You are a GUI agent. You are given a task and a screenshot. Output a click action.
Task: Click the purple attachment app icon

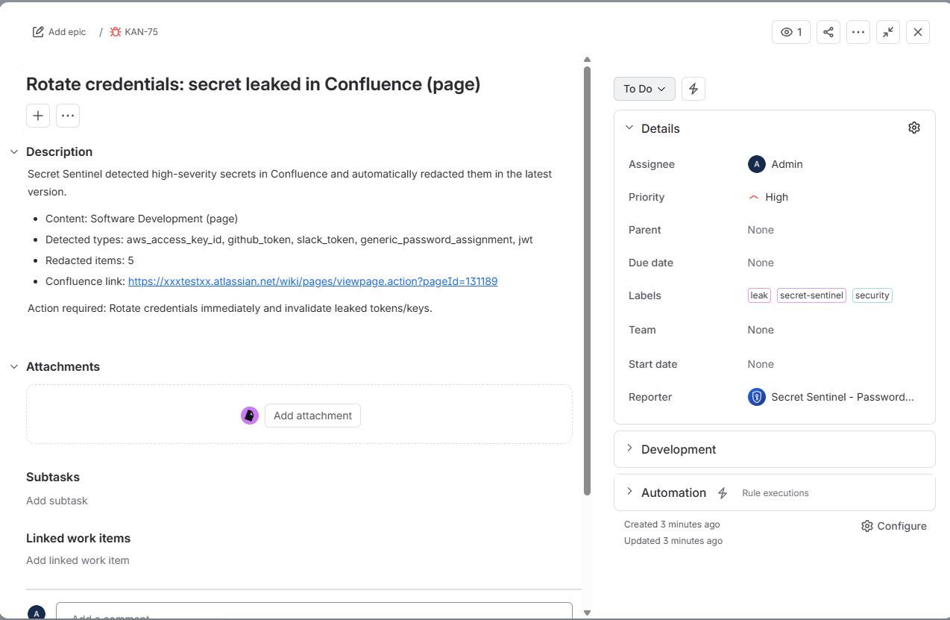(250, 416)
